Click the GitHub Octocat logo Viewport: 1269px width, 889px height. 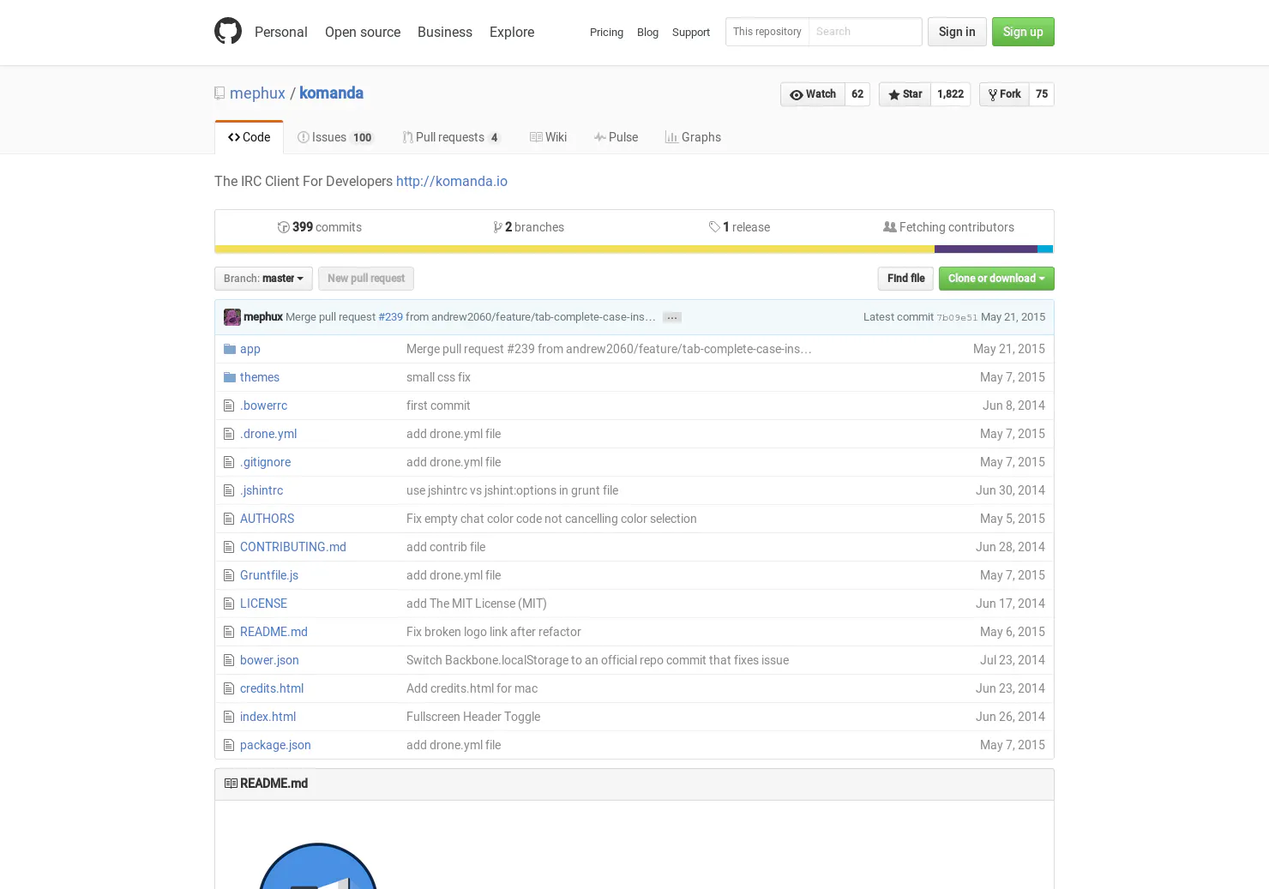pos(228,32)
